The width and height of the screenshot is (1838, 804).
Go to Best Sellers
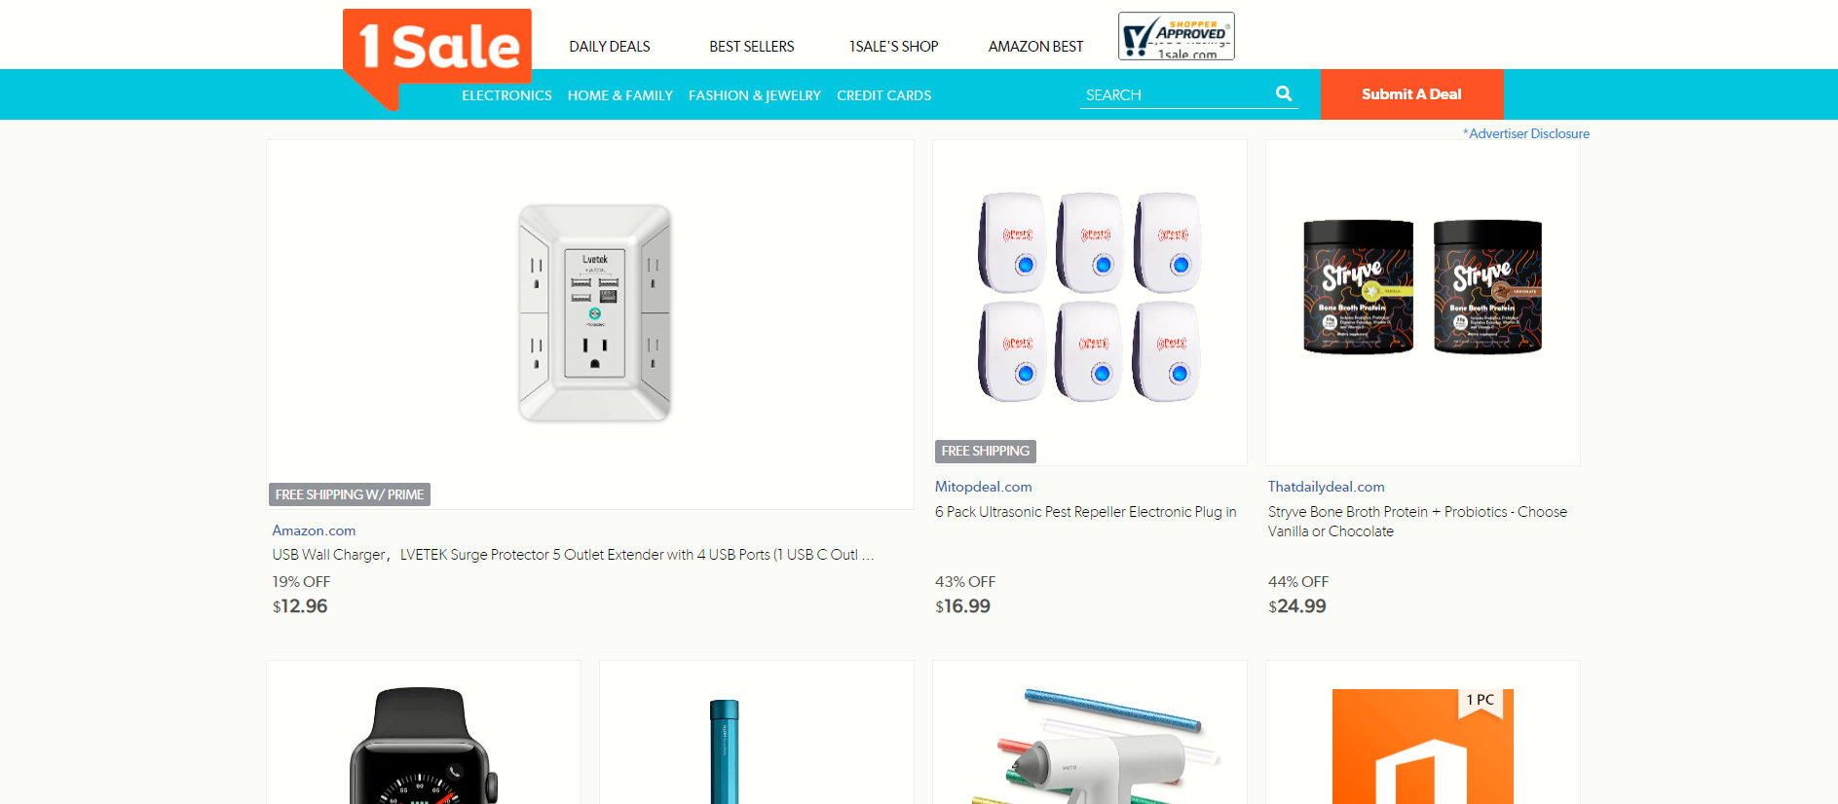tap(752, 46)
